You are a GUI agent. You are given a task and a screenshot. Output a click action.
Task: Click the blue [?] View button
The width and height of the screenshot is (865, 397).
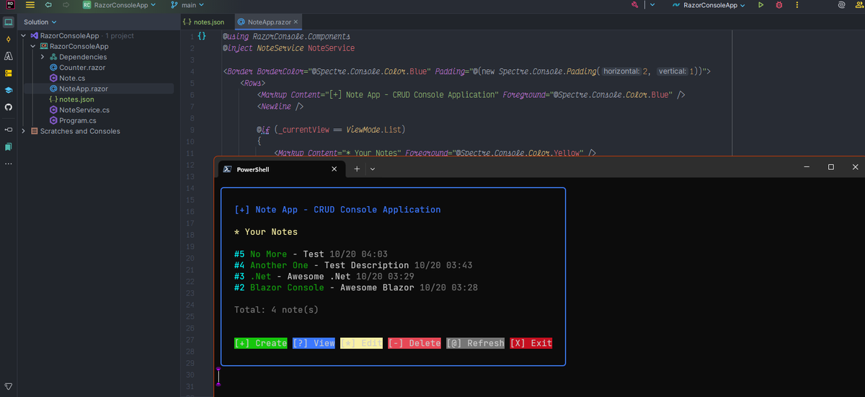pos(314,343)
